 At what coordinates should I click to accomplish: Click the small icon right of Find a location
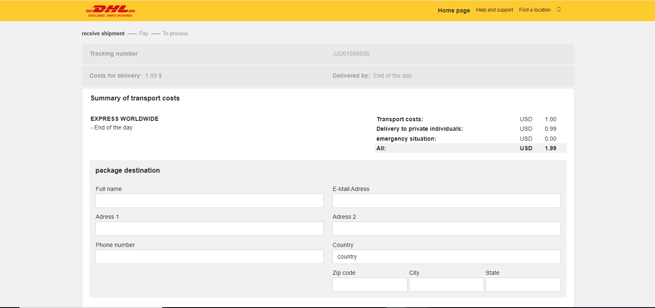pyautogui.click(x=559, y=10)
